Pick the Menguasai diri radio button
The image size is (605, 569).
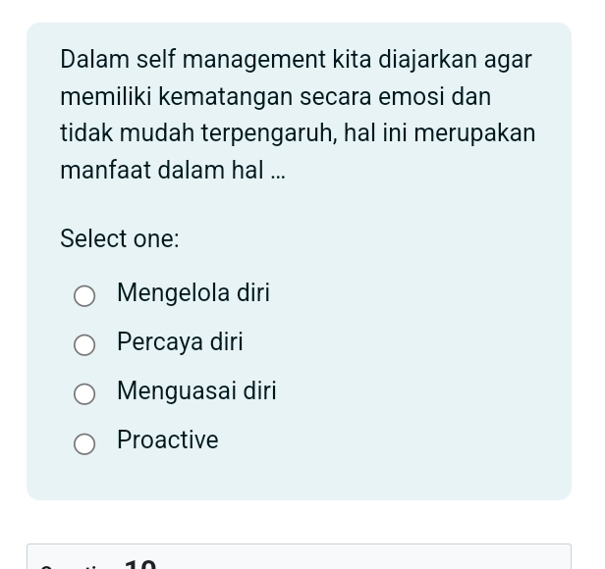(x=85, y=393)
